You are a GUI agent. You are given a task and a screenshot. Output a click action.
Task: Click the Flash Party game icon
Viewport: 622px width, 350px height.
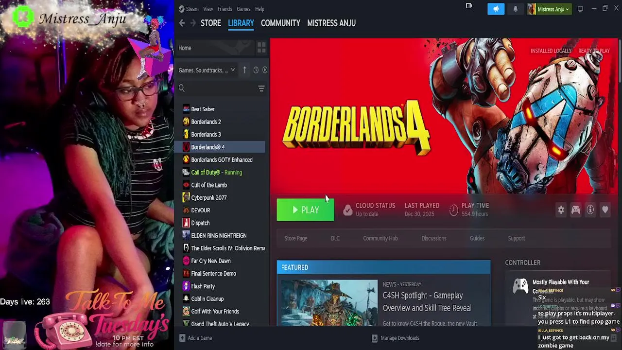coord(186,286)
